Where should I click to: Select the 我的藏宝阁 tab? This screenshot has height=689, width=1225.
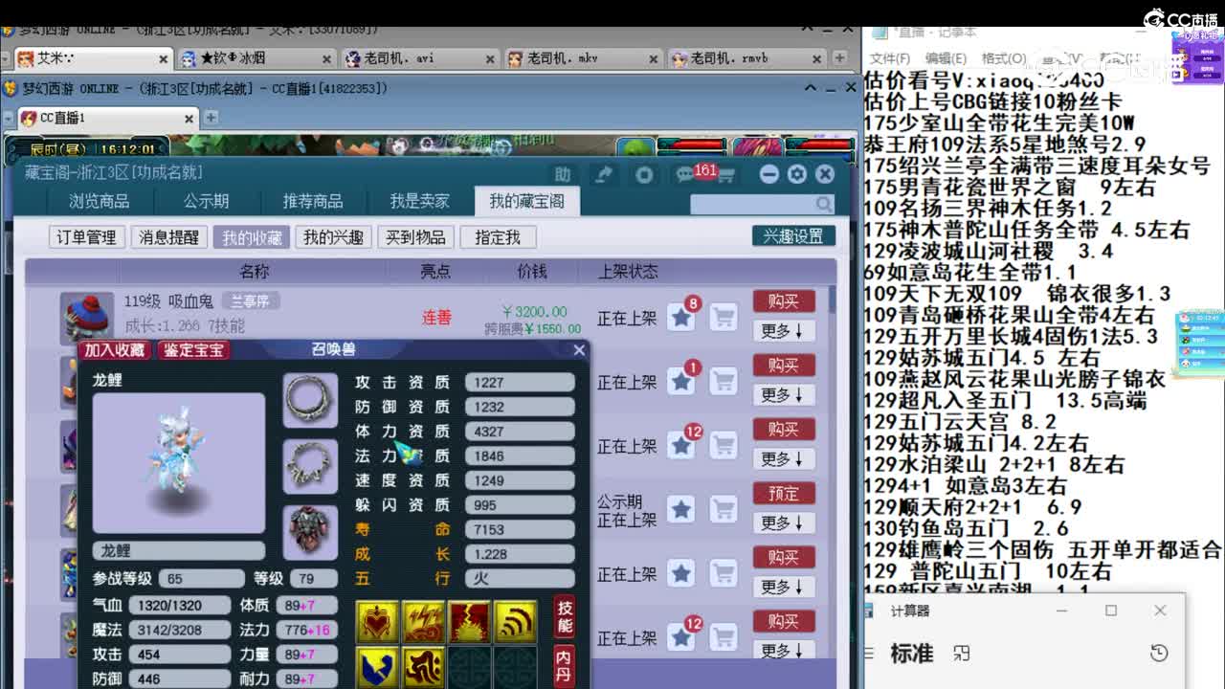coord(527,201)
